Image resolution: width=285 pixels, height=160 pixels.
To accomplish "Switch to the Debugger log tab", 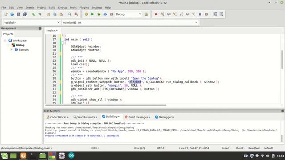I will (164, 117).
